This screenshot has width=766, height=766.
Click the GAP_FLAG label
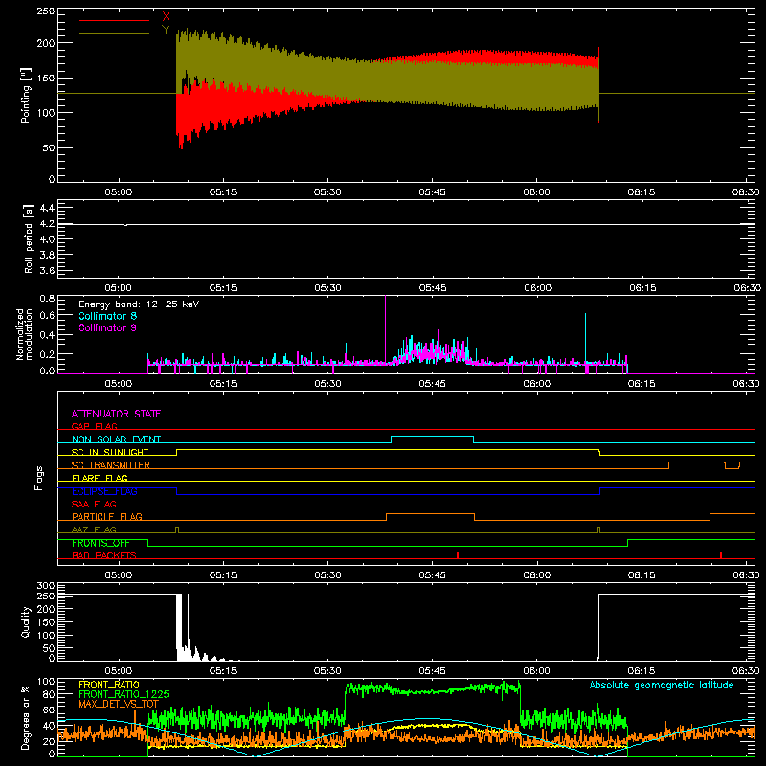[x=94, y=426]
